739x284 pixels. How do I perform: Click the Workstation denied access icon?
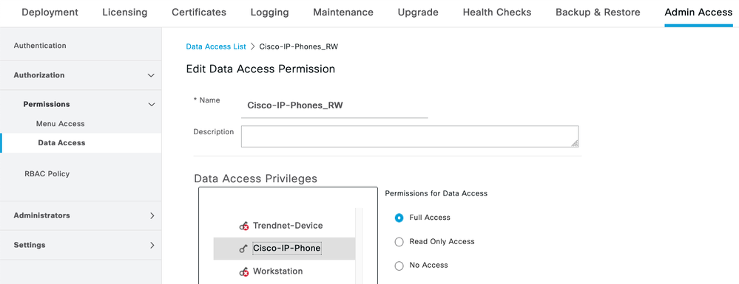coord(243,271)
